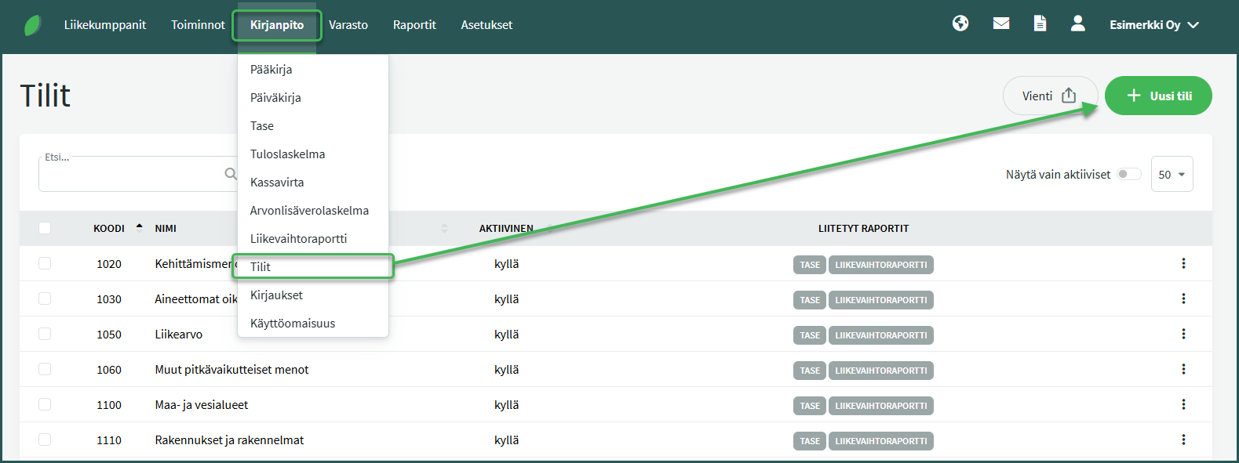Image resolution: width=1239 pixels, height=463 pixels.
Task: Select Kirjaukset in the dropdown menu
Action: (x=276, y=295)
